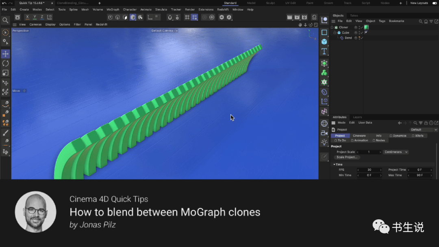Switch to the Layers tab
Viewport: 439px width, 247px height.
[x=357, y=117]
